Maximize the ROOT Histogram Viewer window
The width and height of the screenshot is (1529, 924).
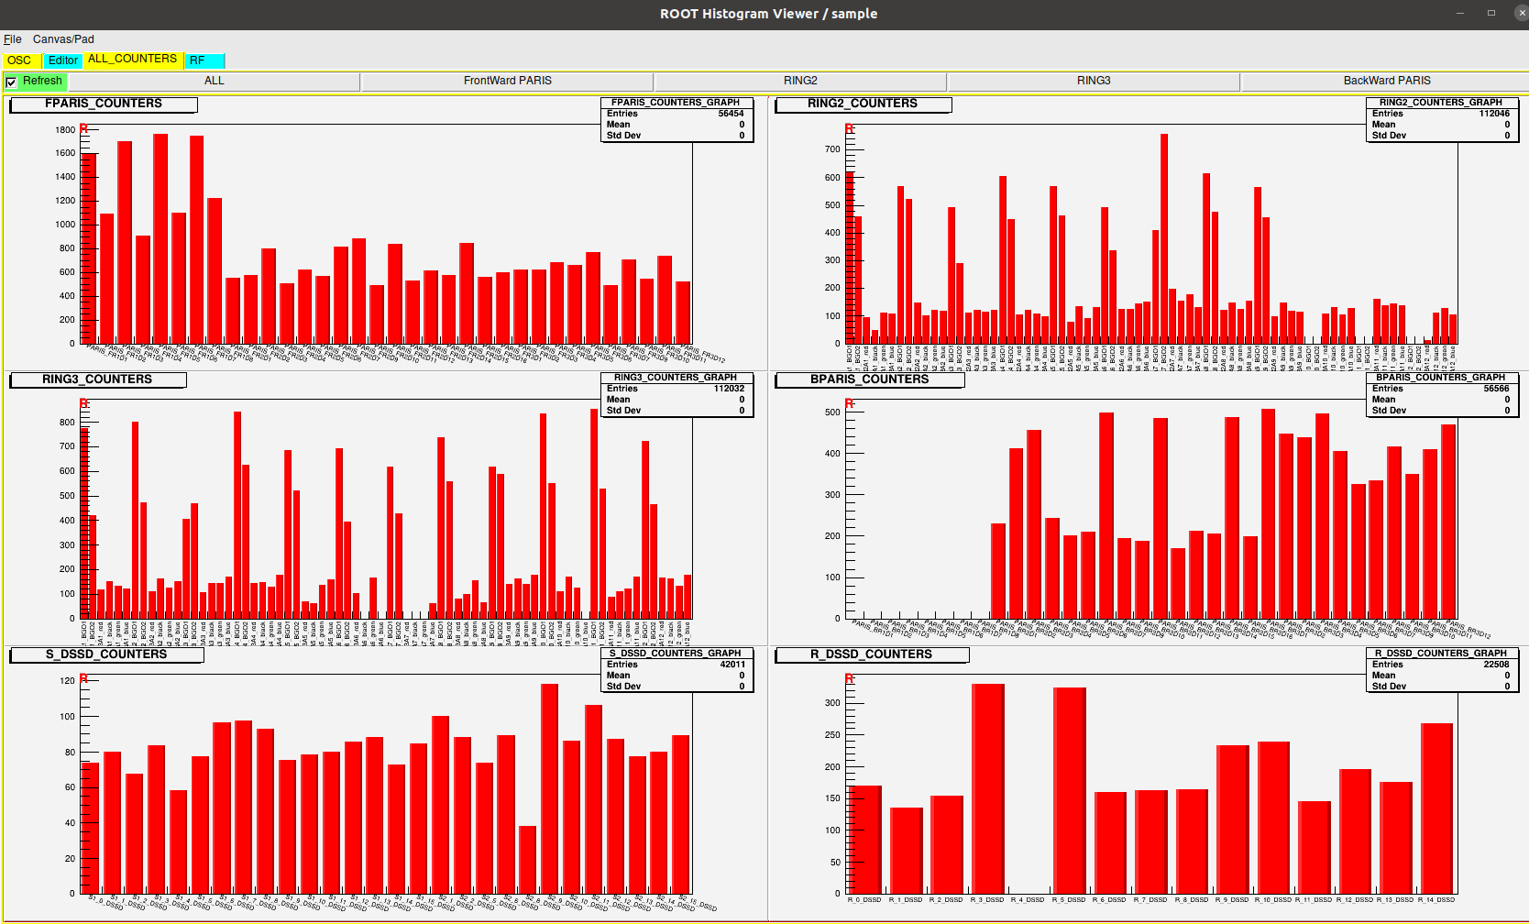click(1491, 13)
